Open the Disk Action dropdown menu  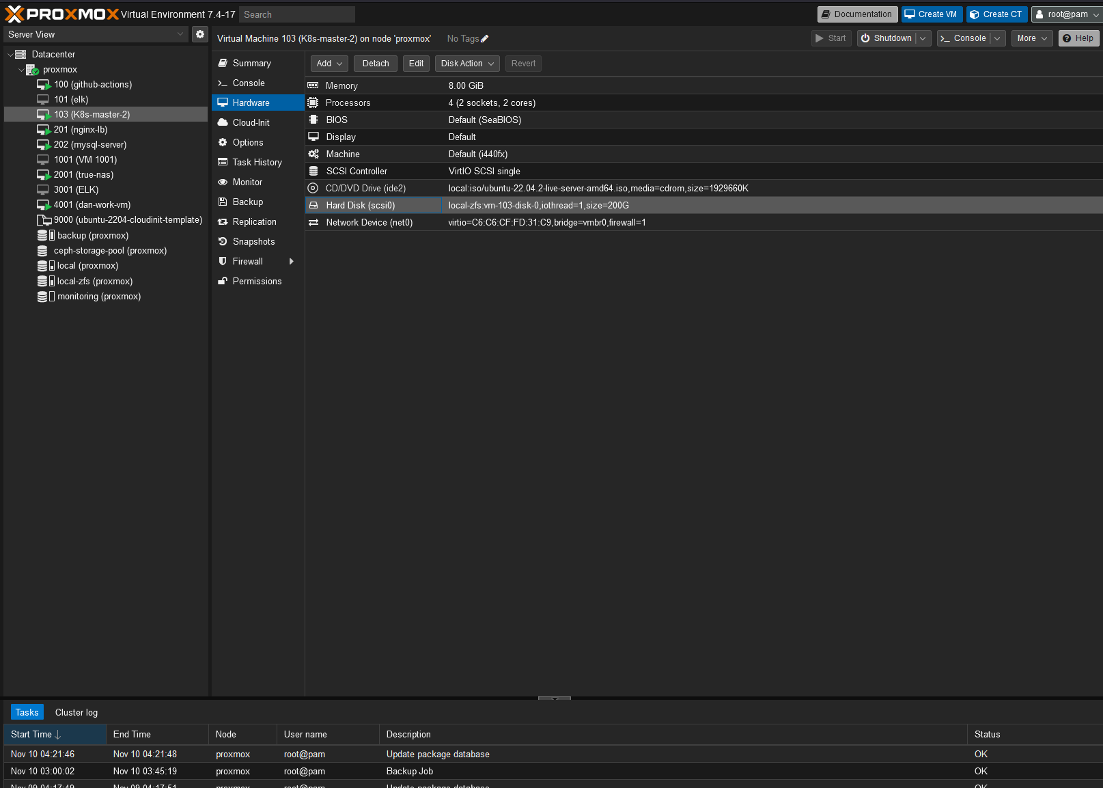[467, 64]
